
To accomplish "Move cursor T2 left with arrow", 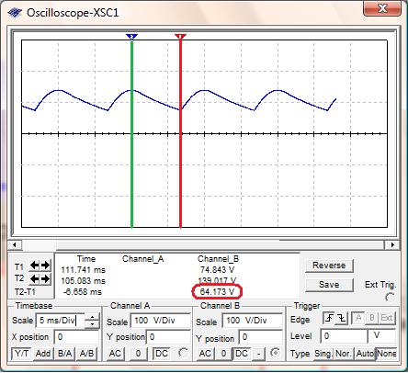I will (35, 278).
